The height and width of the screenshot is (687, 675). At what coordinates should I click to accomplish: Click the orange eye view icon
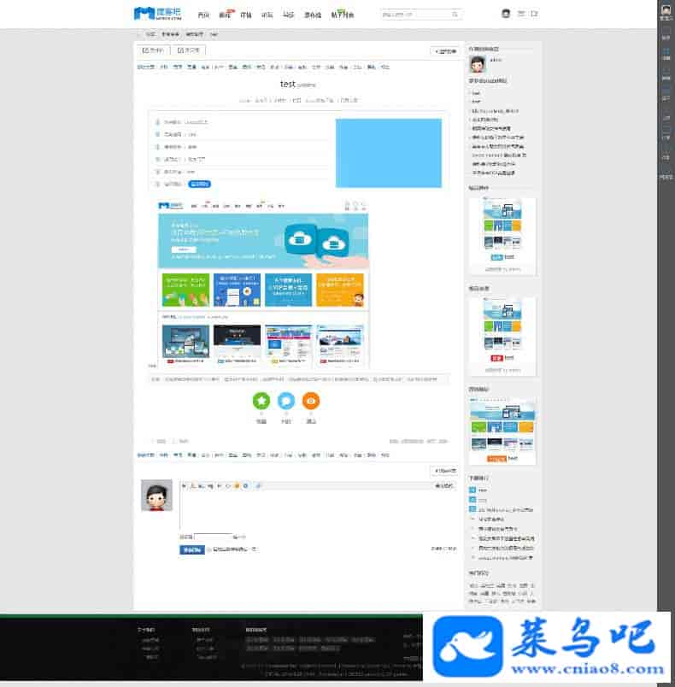click(311, 400)
